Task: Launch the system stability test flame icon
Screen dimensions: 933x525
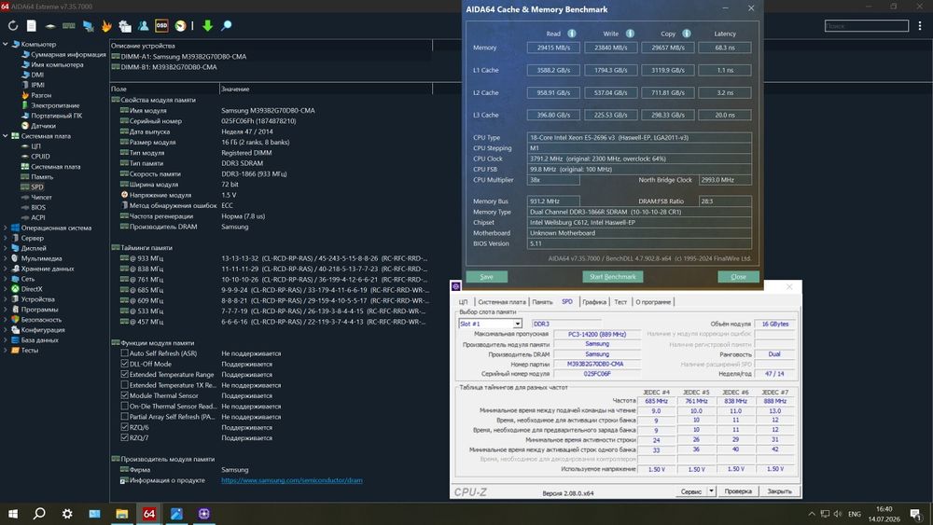Action: (x=106, y=25)
